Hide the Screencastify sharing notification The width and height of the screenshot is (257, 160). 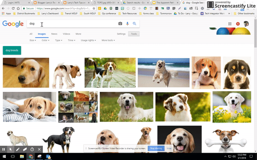[169, 148]
